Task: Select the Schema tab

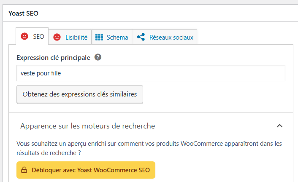Action: [x=117, y=37]
